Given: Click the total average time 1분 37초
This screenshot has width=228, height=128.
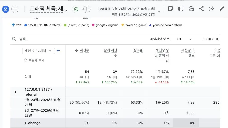Looking at the screenshot, I should pos(162,72).
